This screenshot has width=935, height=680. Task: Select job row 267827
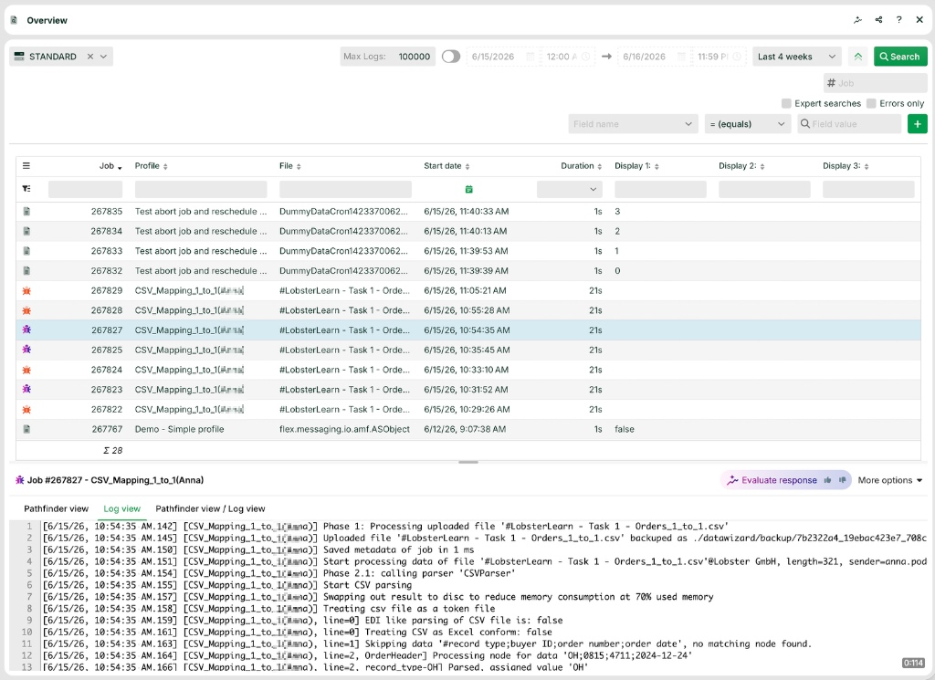pyautogui.click(x=468, y=330)
